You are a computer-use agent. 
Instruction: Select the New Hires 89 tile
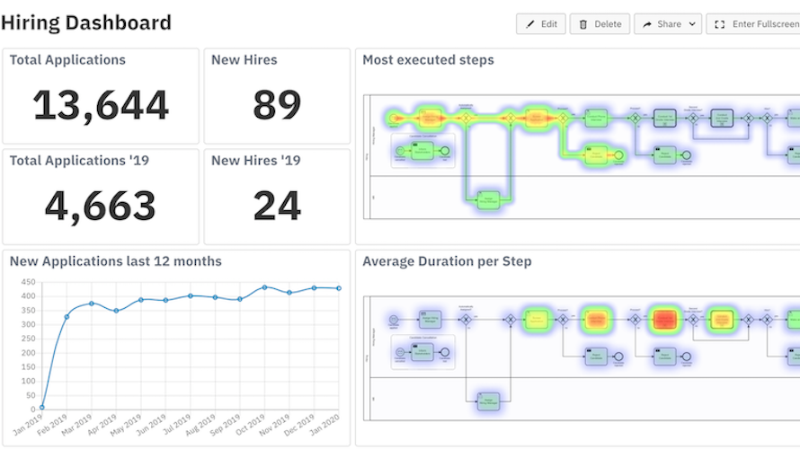277,96
